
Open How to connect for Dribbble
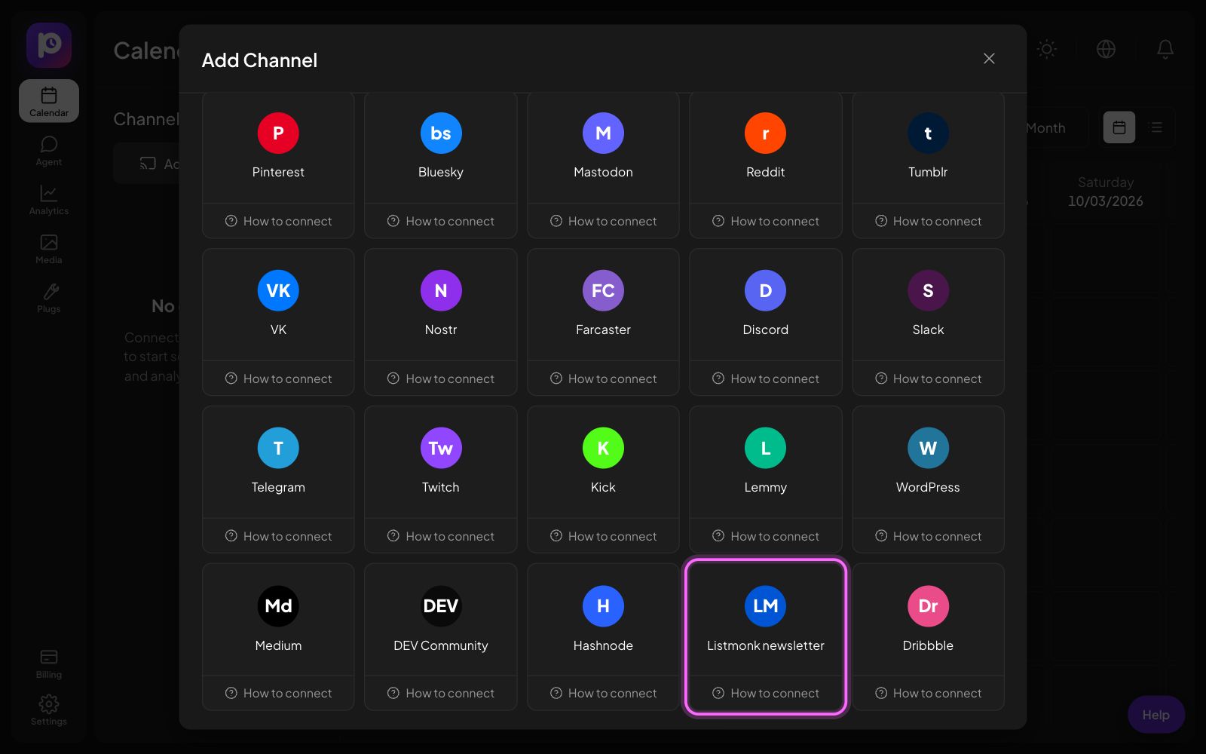928,693
